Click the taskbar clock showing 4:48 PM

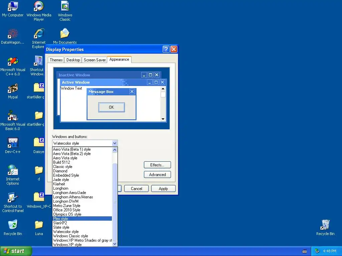pyautogui.click(x=330, y=251)
